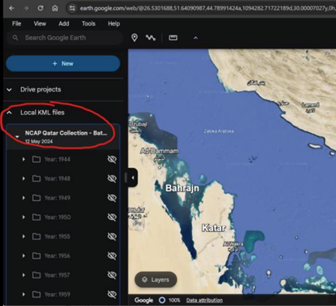Expand the Year: 1959 folder
Image resolution: width=336 pixels, height=306 pixels.
click(x=23, y=294)
